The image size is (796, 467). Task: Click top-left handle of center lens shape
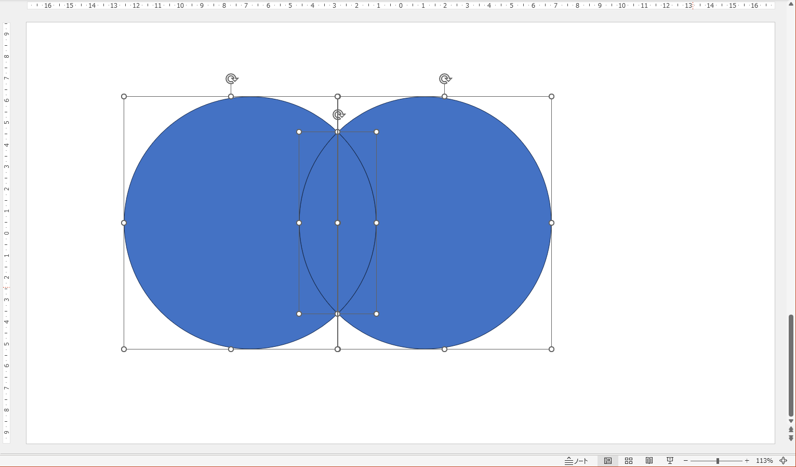point(299,132)
